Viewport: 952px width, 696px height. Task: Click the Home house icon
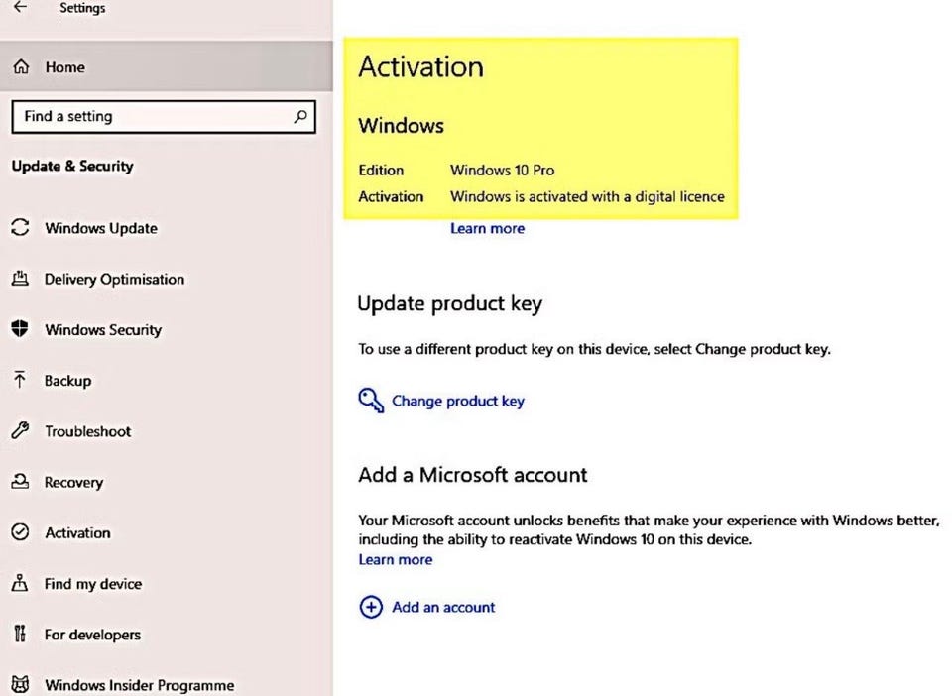tap(21, 66)
